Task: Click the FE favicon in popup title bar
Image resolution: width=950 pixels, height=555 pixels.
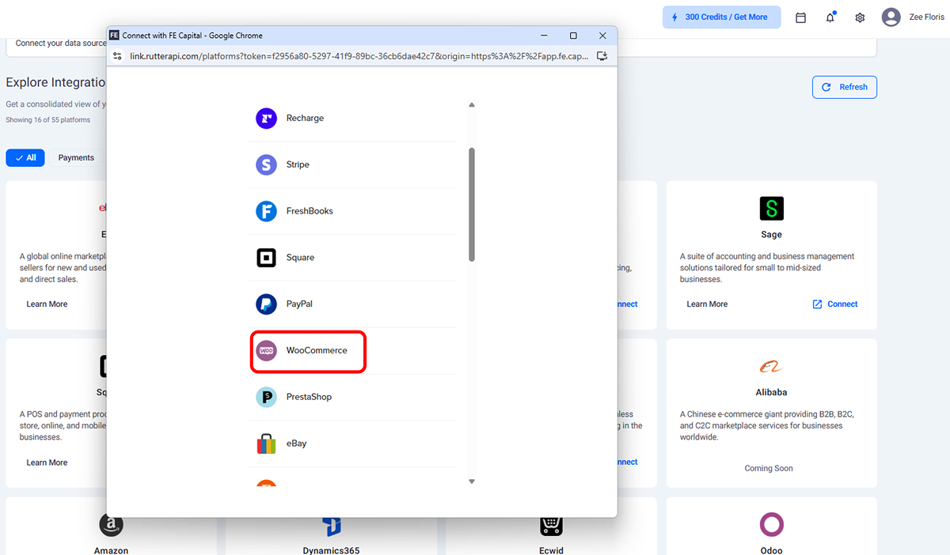Action: tap(114, 36)
